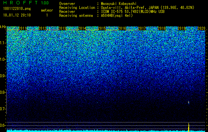Click the 2020 time marker

point(201,28)
